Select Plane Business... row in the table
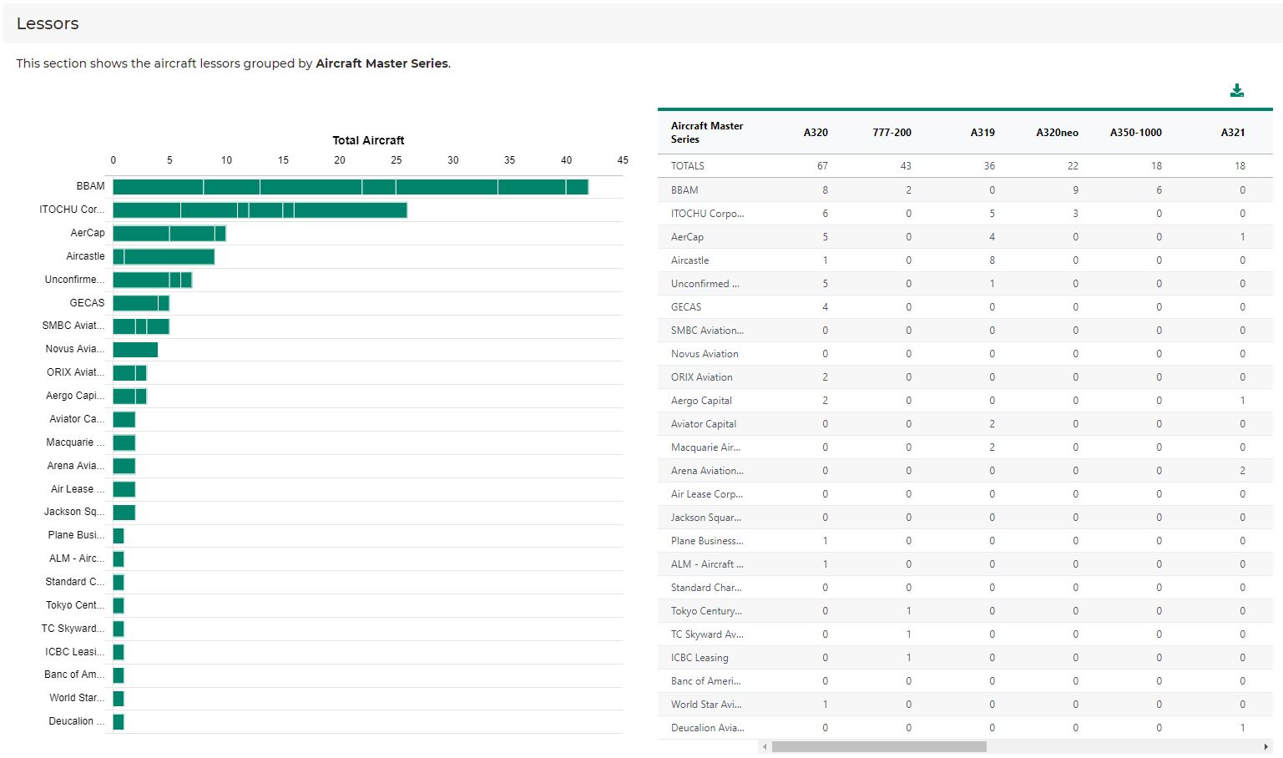The width and height of the screenshot is (1283, 758). (x=965, y=541)
